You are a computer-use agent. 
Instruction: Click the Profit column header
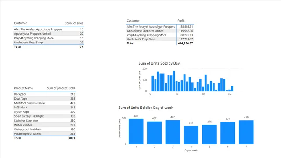click(181, 21)
